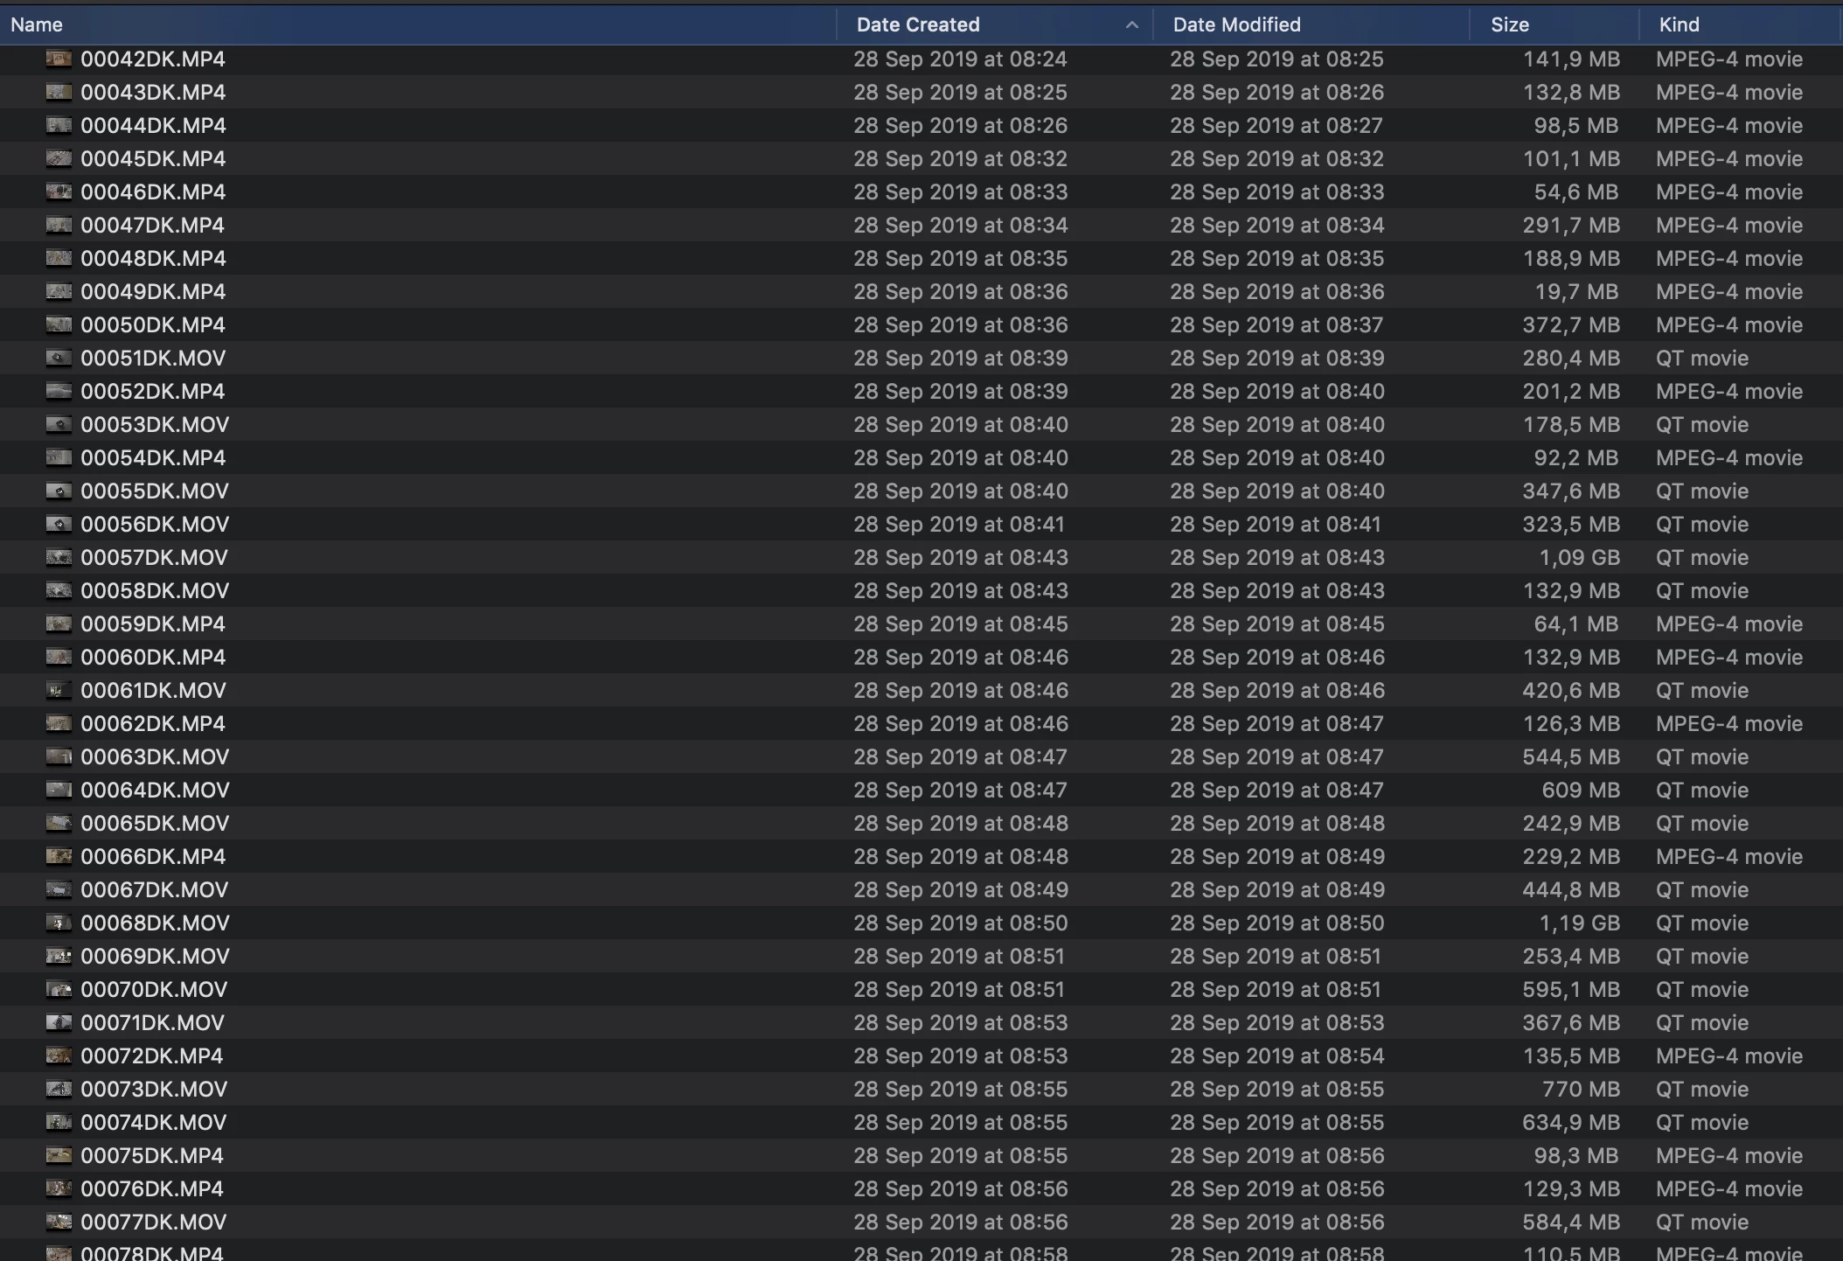This screenshot has height=1261, width=1843.
Task: Click thumbnail icon of 00057DK.MOV
Action: (x=59, y=557)
